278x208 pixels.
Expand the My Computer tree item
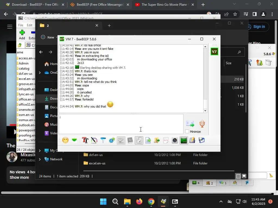click(40, 151)
